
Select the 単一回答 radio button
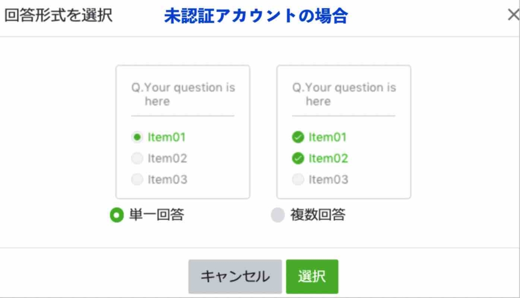pos(117,215)
